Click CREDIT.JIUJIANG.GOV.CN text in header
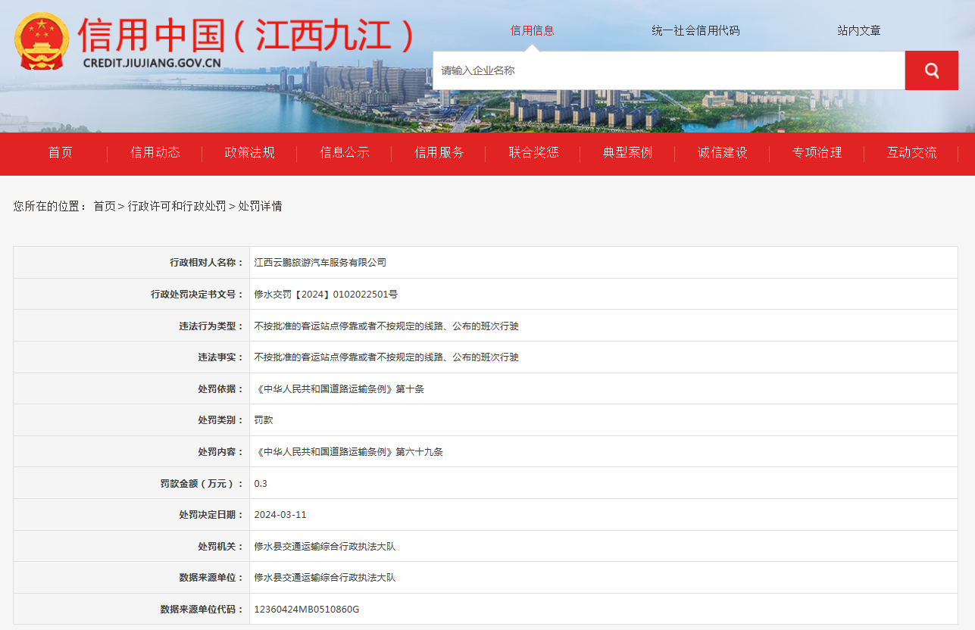Image resolution: width=975 pixels, height=630 pixels. [152, 64]
